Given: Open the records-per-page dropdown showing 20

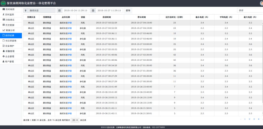Looking at the screenshot, I should click(75, 120).
